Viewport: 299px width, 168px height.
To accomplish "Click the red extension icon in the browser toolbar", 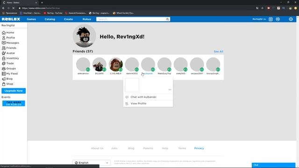I will [x=269, y=8].
